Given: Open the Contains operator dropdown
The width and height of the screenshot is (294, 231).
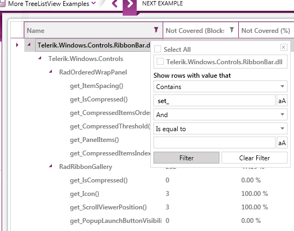Looking at the screenshot, I should [220, 86].
